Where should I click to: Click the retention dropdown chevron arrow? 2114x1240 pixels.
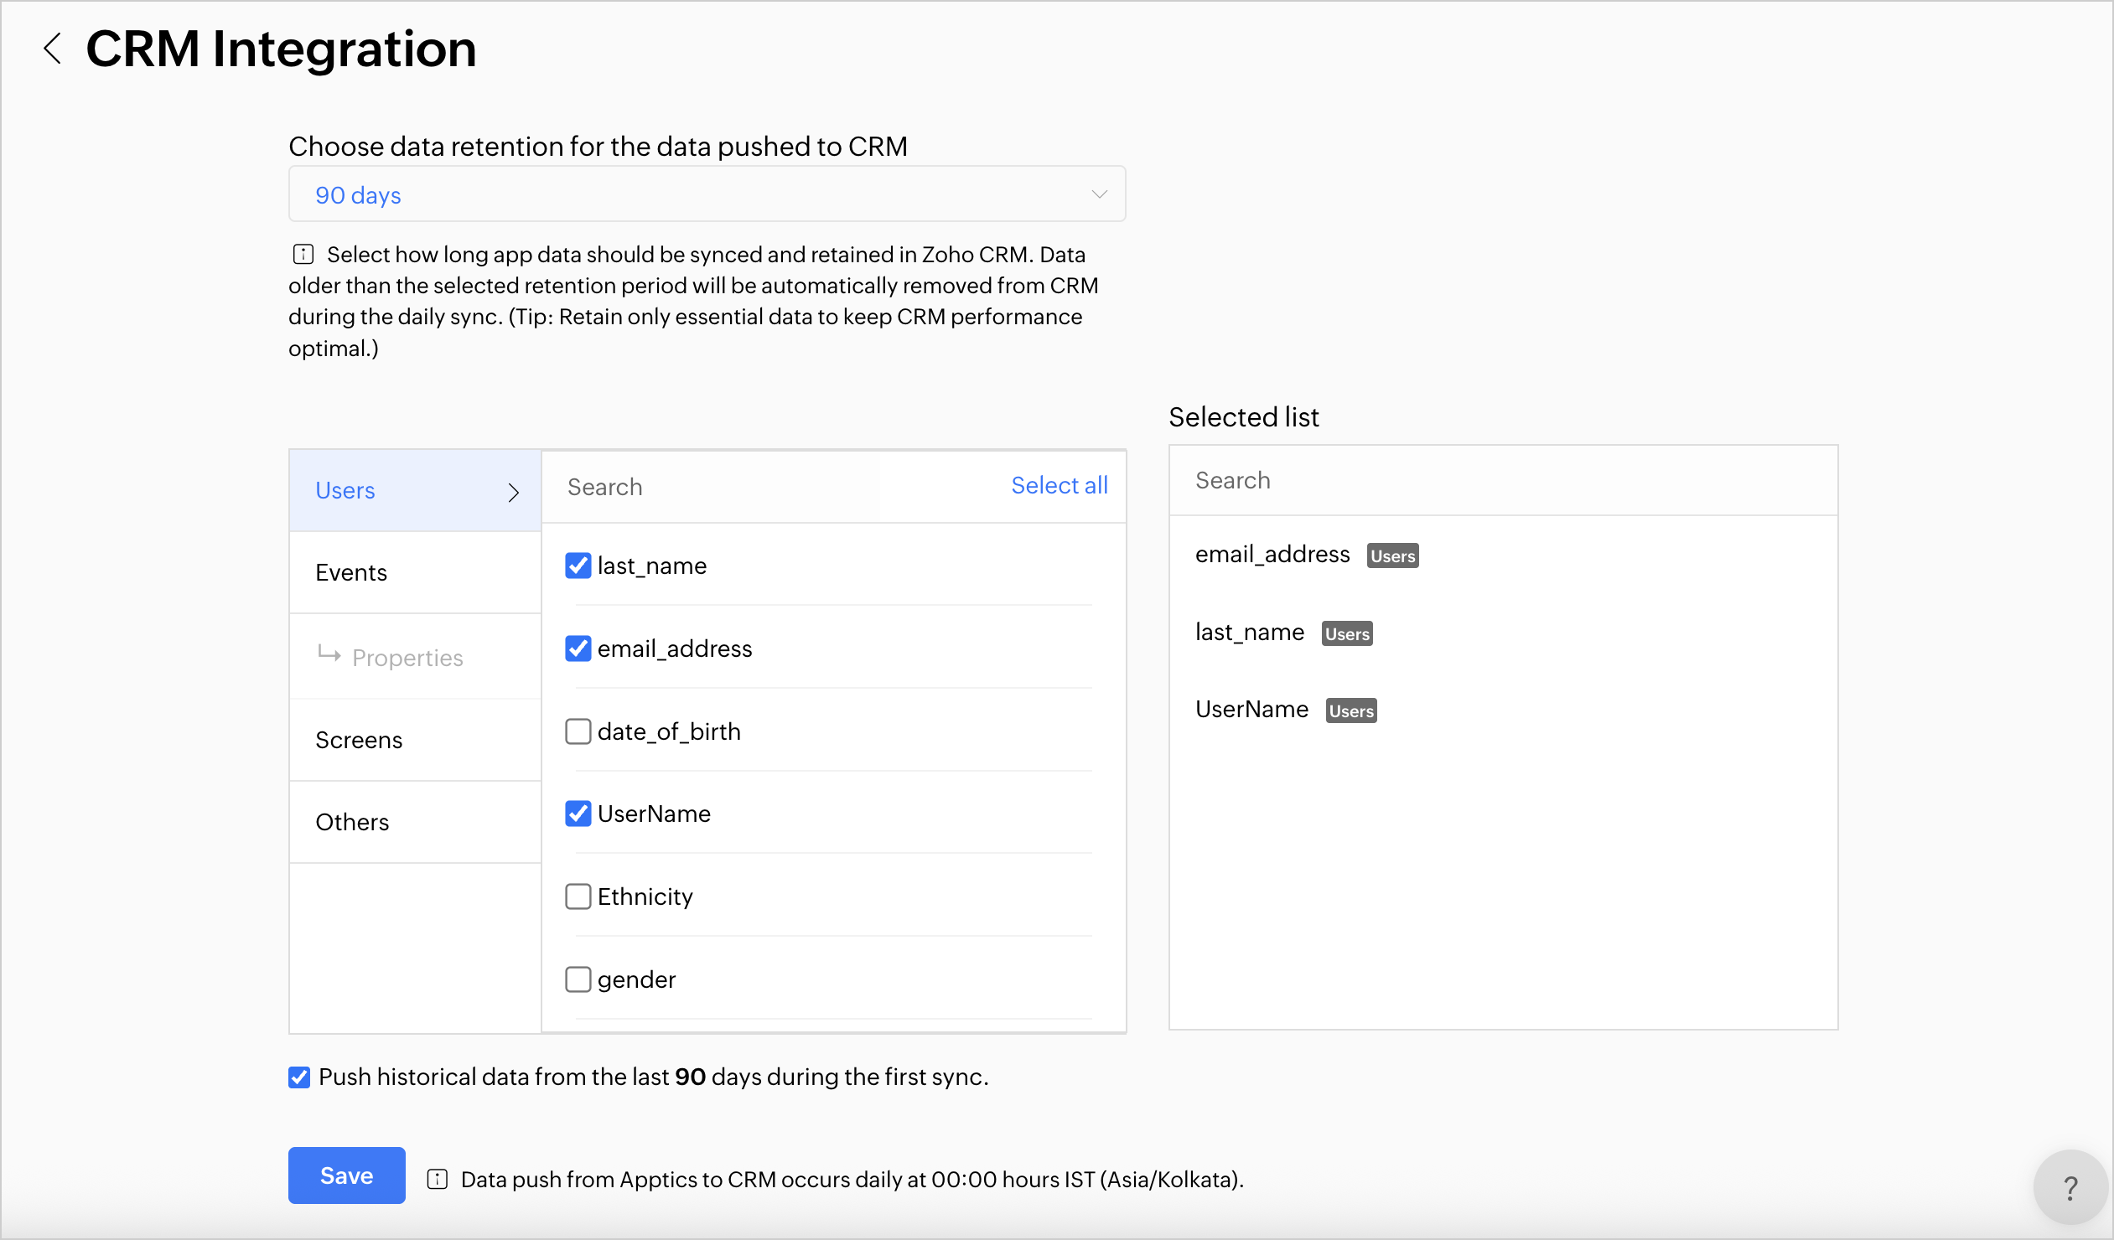tap(1098, 194)
